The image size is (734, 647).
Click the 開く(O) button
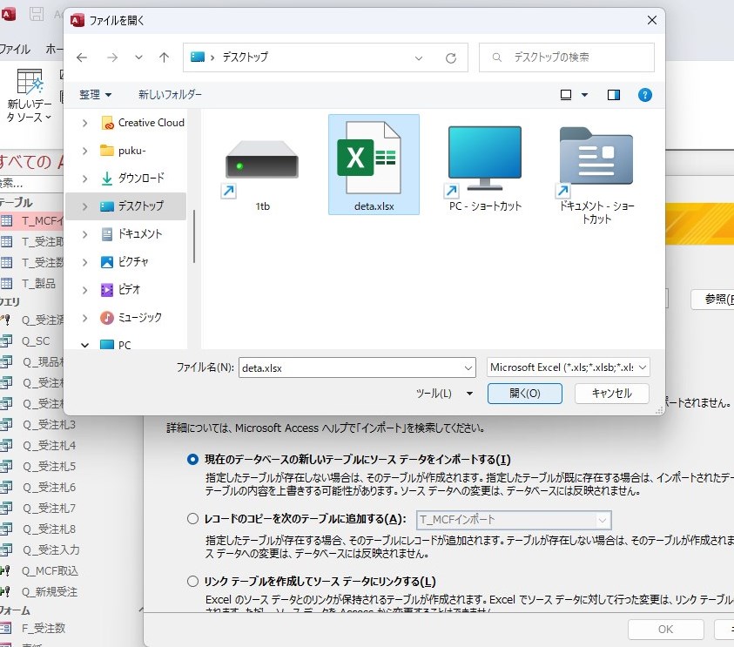coord(525,394)
